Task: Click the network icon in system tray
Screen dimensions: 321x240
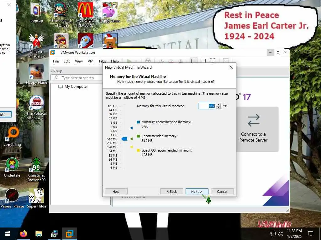Action: (273, 234)
